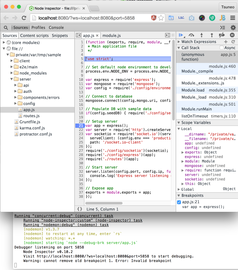The image size is (238, 270).
Task: Open karma.conf.js in the file tree
Action: coord(32,128)
